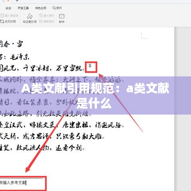
Task: Select the 特色应用 ribbon tab
Action: point(41,8)
